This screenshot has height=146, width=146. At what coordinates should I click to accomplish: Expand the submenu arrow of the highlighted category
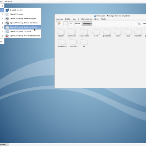(x=3, y=10)
